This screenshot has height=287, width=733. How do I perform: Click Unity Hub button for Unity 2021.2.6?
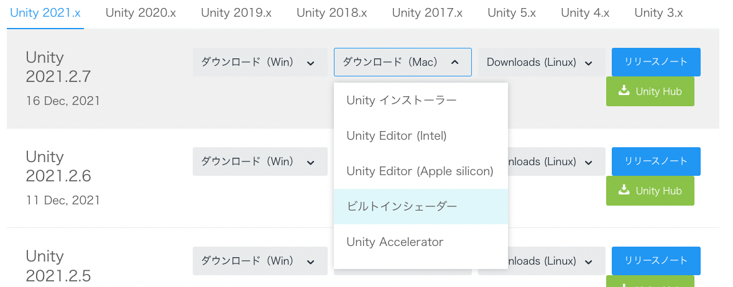coord(650,191)
